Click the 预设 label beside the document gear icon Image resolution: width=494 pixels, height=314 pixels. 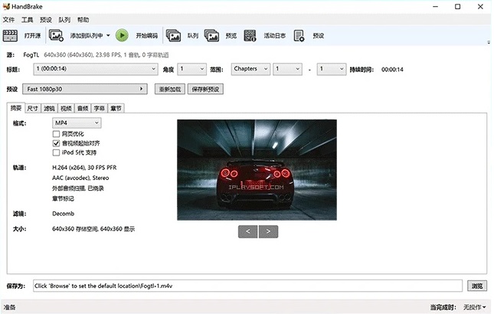pos(318,35)
